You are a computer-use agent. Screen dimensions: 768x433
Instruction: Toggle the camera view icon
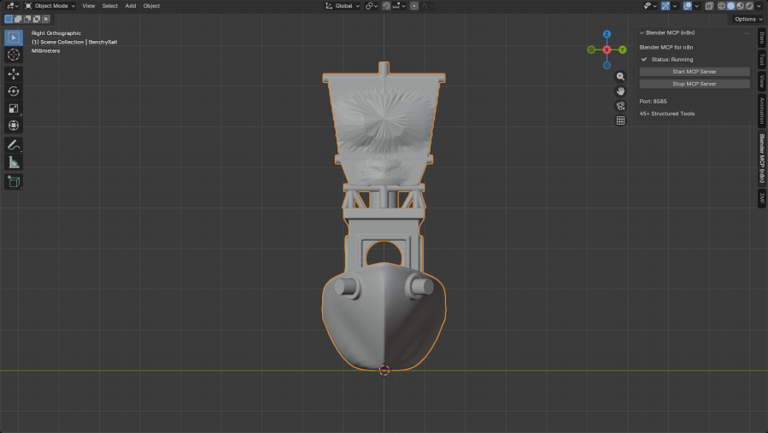[x=620, y=106]
